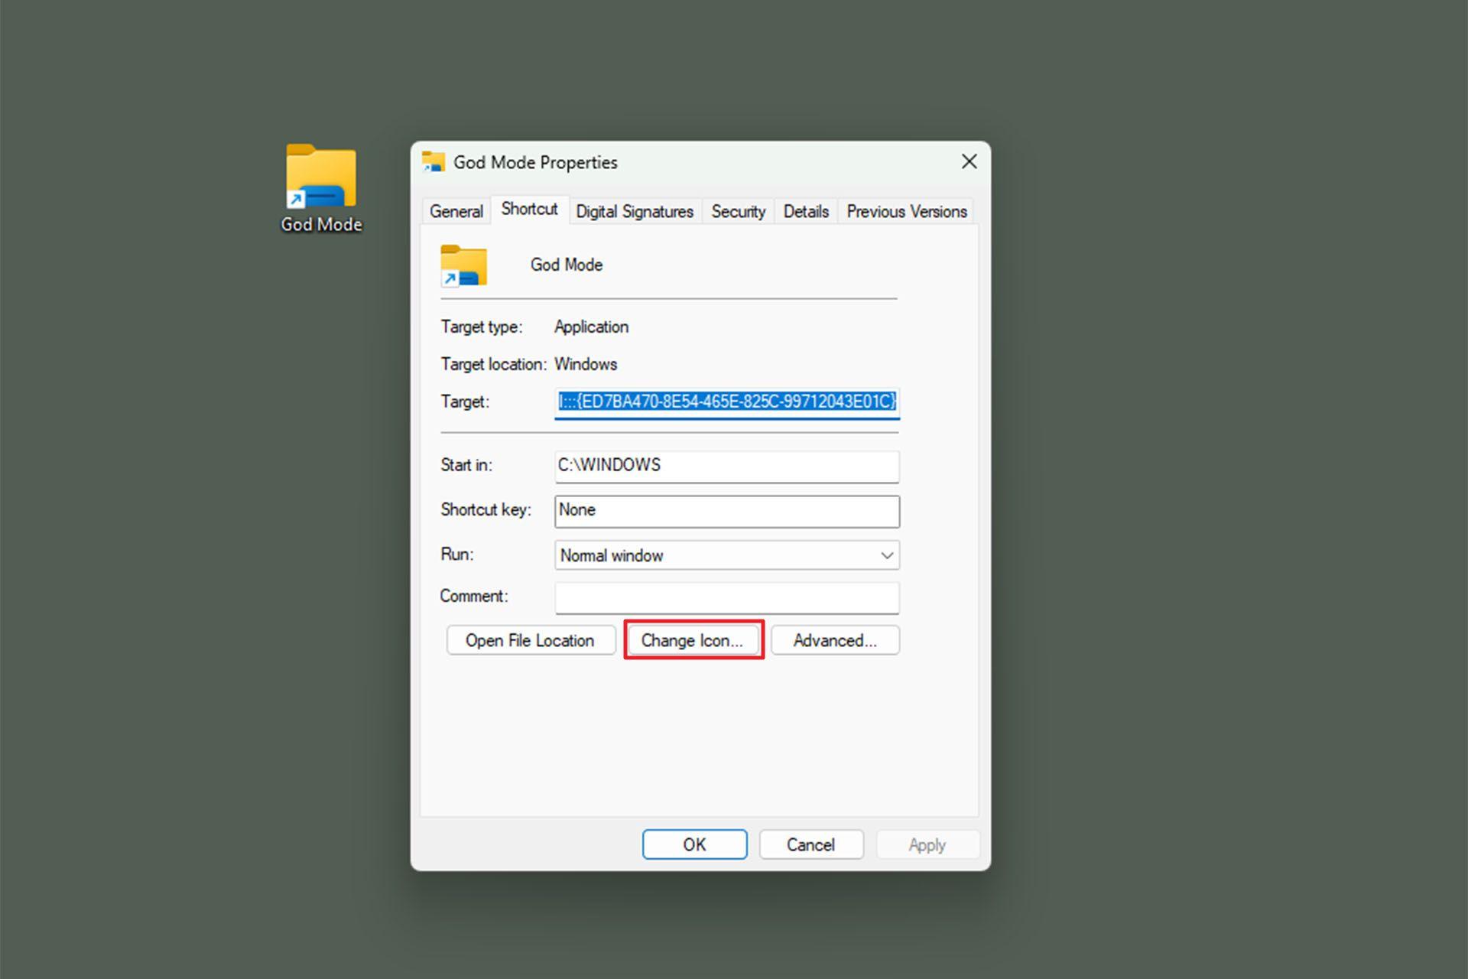Click the Start in field showing C:\WINDOWS
Image resolution: width=1468 pixels, height=979 pixels.
[x=727, y=466]
